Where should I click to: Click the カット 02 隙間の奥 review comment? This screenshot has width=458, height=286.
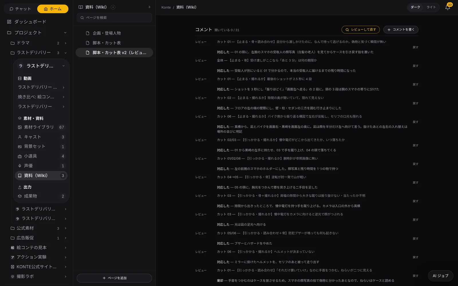270,98
